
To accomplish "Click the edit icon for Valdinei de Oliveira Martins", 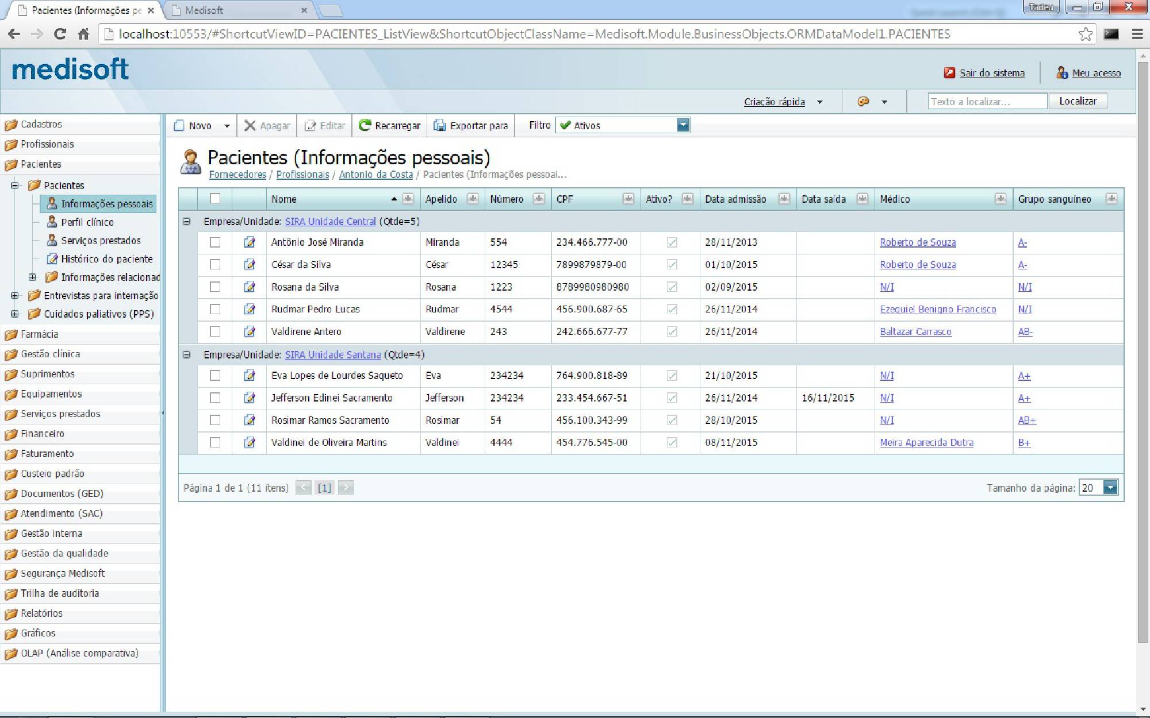I will click(250, 442).
